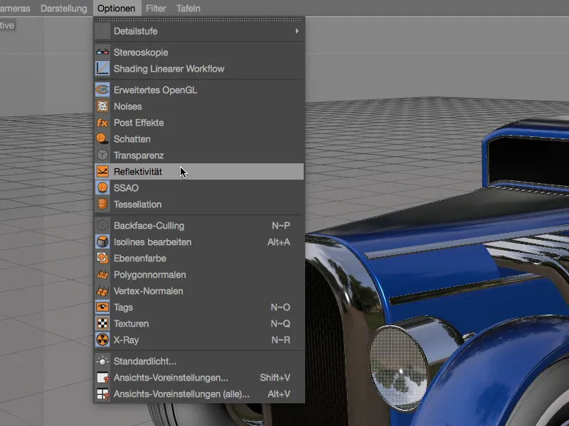This screenshot has height=426, width=569.
Task: Click the Erweitertes OpenGL icon
Action: pos(102,90)
